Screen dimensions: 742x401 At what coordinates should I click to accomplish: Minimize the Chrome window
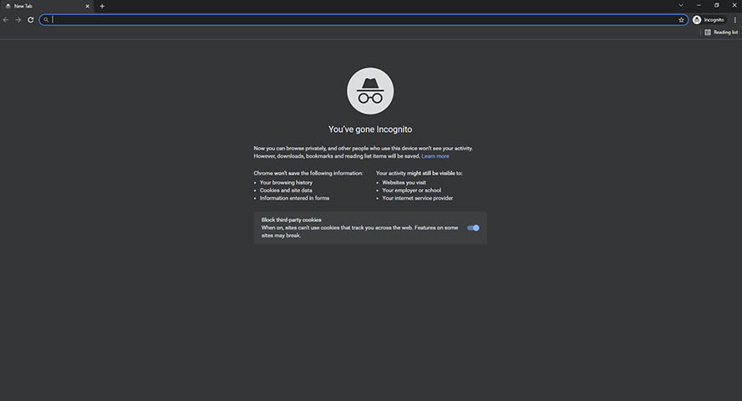(699, 5)
